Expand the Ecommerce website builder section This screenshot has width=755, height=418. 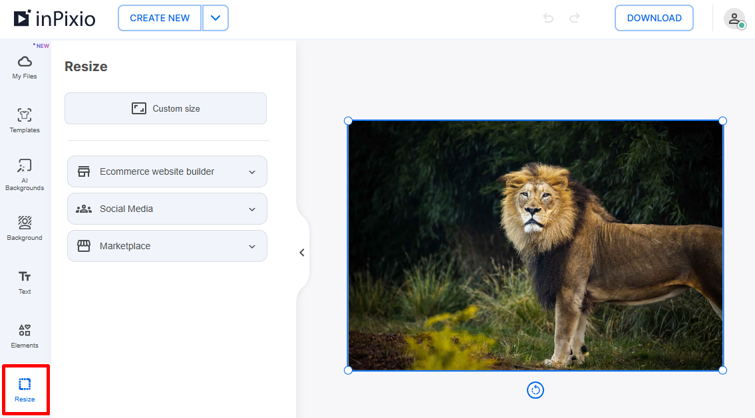(x=167, y=171)
